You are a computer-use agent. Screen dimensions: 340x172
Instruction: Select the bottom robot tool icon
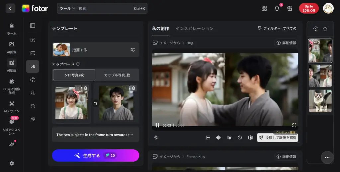click(x=33, y=119)
